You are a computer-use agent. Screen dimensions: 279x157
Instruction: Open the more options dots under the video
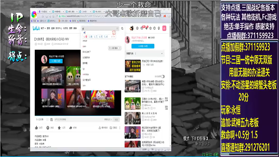[120, 128]
